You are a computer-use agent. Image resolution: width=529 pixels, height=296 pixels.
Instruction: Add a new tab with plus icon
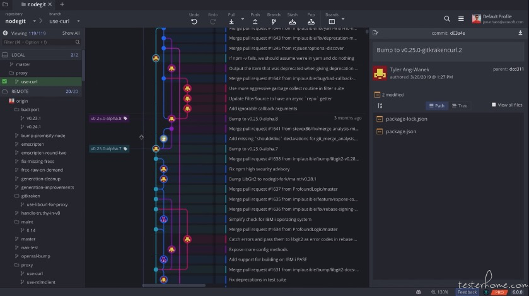[x=62, y=4]
